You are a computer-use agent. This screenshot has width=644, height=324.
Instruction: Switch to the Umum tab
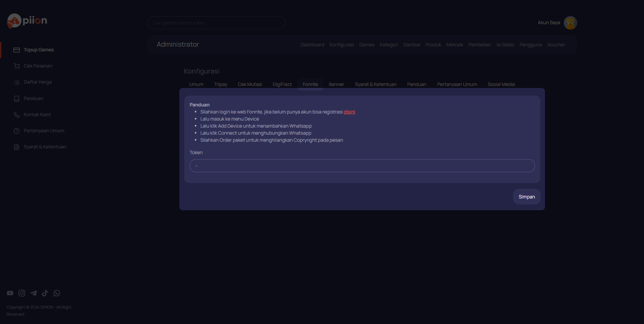tap(196, 84)
